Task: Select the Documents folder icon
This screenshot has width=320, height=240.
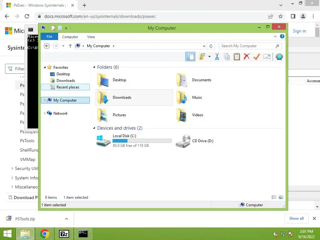Action: [x=182, y=80]
